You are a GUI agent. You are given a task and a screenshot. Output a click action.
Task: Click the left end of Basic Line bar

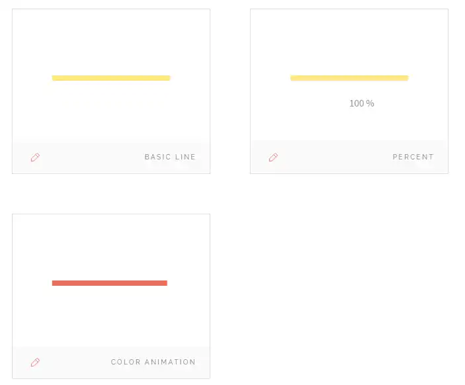[54, 78]
